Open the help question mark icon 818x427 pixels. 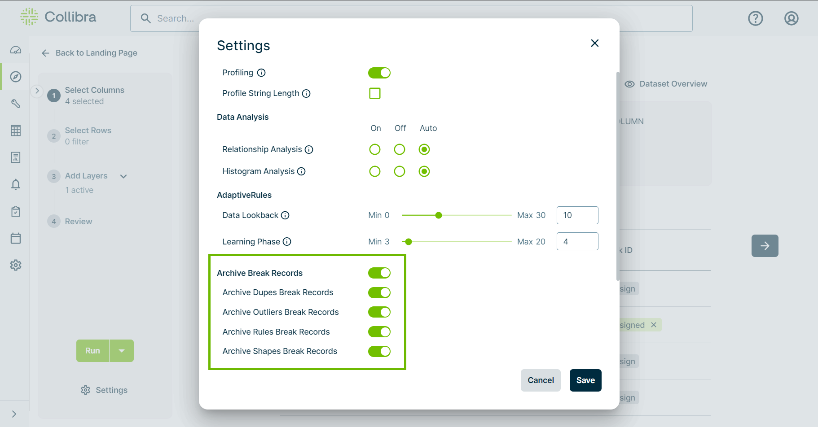click(x=755, y=18)
